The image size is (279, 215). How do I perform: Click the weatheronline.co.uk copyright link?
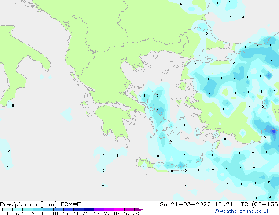(242, 211)
